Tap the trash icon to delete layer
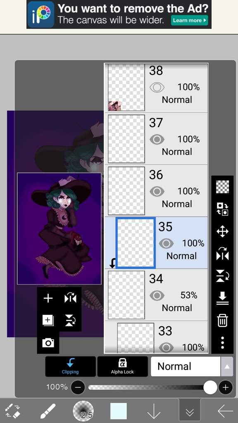 pos(222,321)
